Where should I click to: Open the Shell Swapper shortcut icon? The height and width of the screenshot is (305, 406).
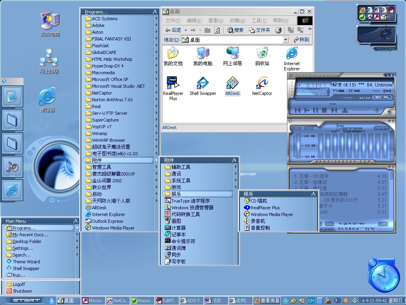(203, 83)
